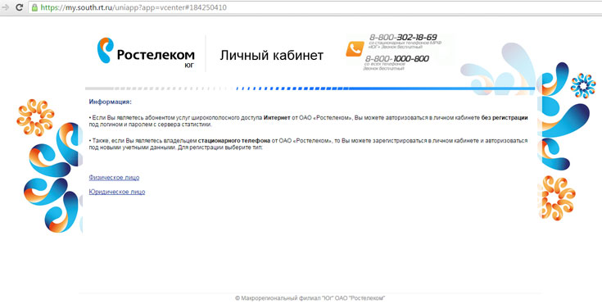Click the orange phone handset icon
The height and width of the screenshot is (304, 602).
pyautogui.click(x=355, y=49)
